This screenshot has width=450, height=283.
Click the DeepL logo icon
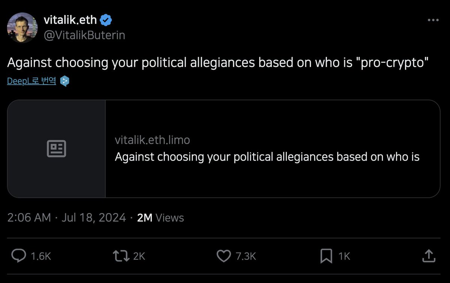coord(65,81)
